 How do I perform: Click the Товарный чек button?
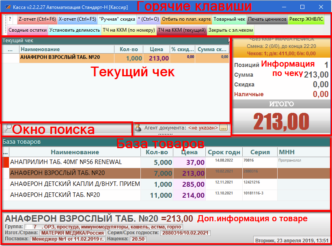[229, 19]
